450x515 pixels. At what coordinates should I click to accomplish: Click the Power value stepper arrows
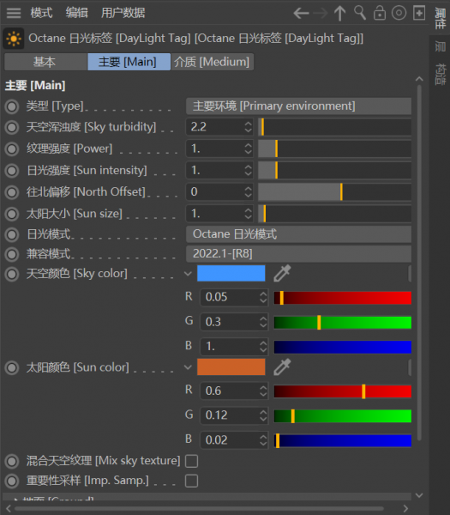pos(249,148)
